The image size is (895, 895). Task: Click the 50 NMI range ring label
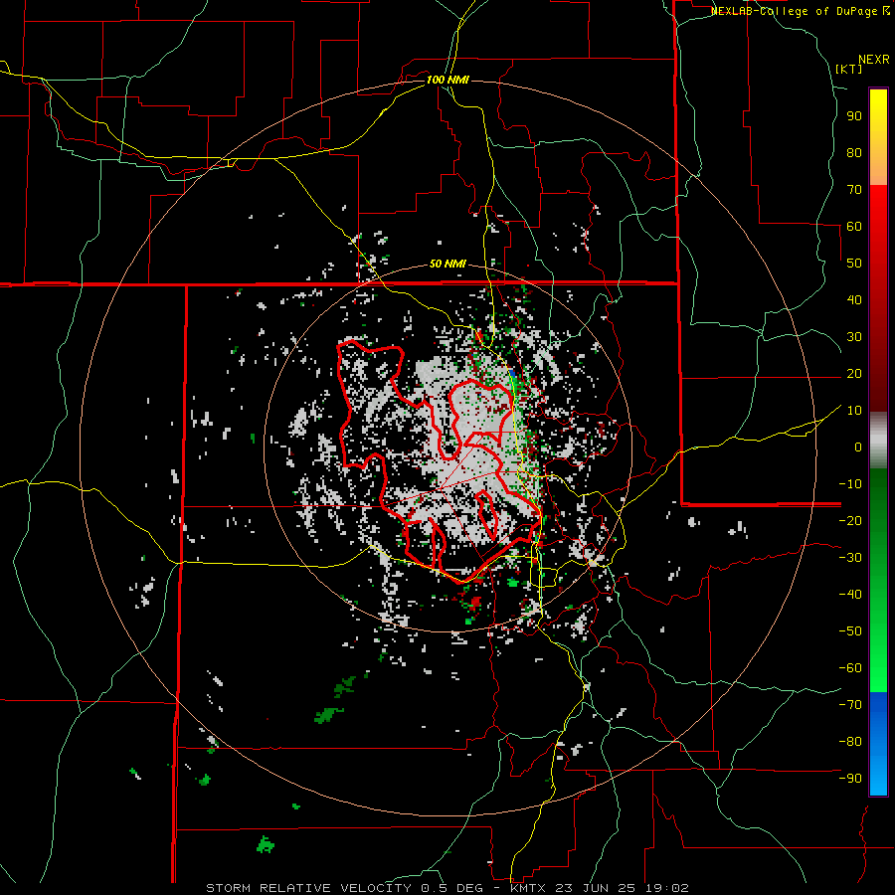click(x=447, y=264)
